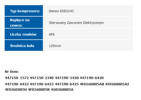The width and height of the screenshot is (141, 100).
Task: Click OEM number 4F0260805AF
Action: point(117,84)
